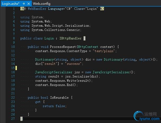Click the 'get' accessor on line 23
161x123 pixels.
(38, 102)
